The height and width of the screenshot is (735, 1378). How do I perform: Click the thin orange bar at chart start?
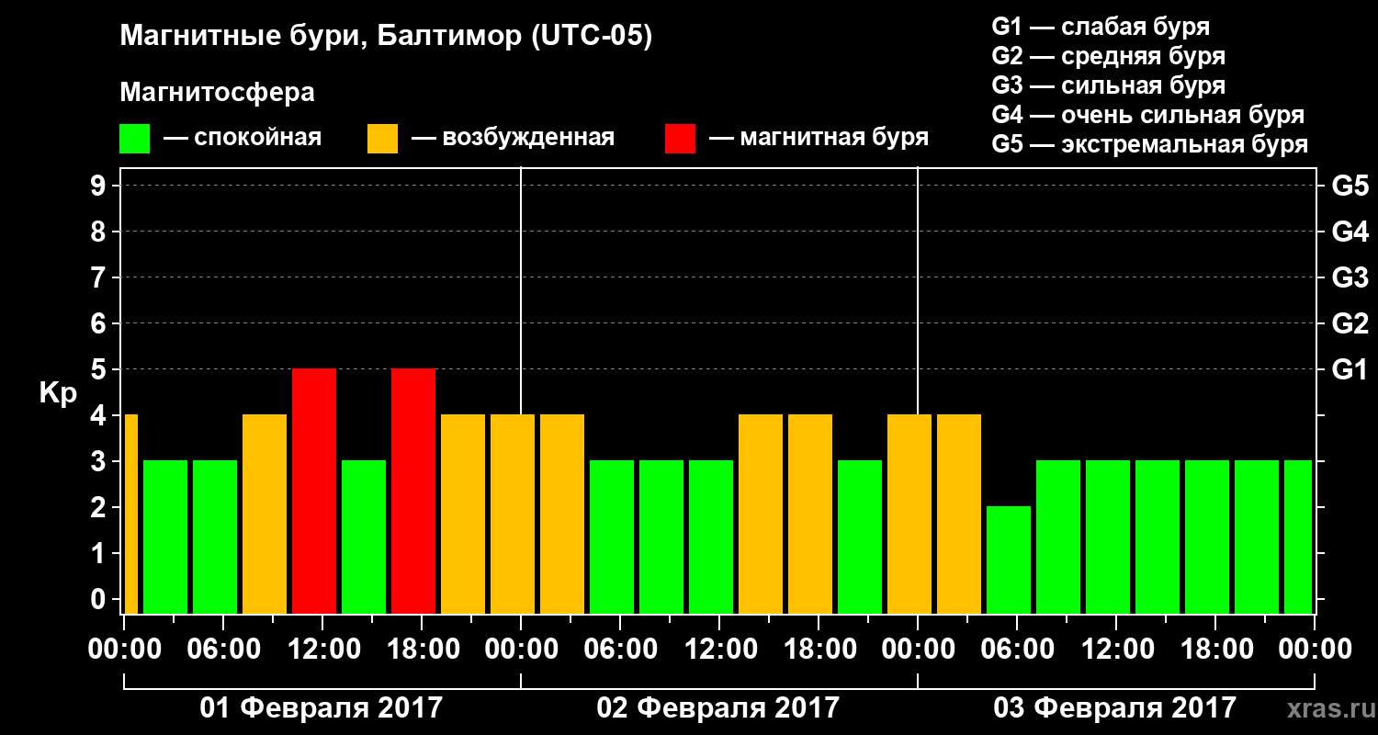(130, 514)
